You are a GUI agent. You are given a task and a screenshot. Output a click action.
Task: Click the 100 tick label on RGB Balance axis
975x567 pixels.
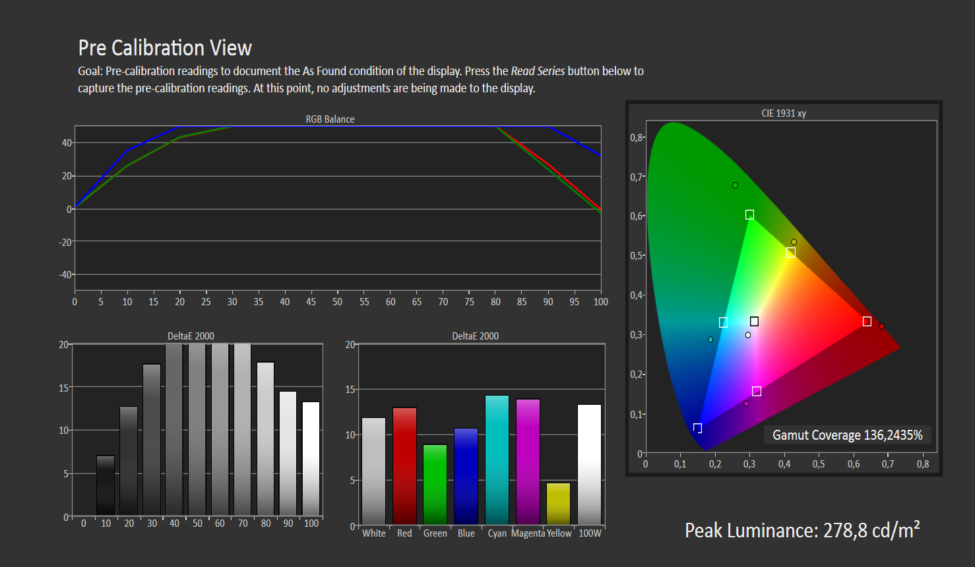pos(601,302)
